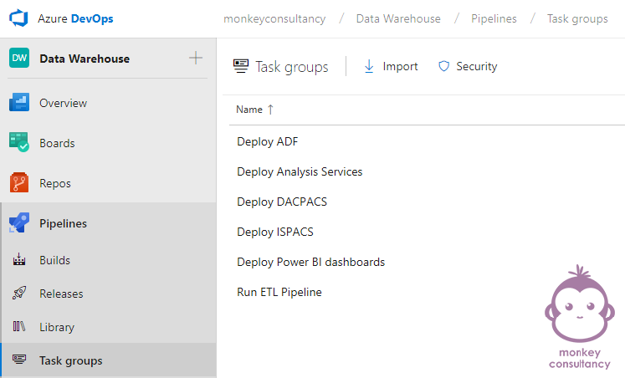The image size is (625, 378).
Task: Click the Security shield icon
Action: 443,66
